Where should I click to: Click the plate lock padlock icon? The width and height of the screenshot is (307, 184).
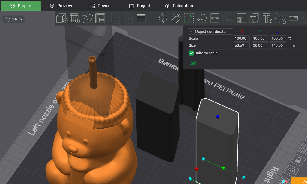(298, 160)
